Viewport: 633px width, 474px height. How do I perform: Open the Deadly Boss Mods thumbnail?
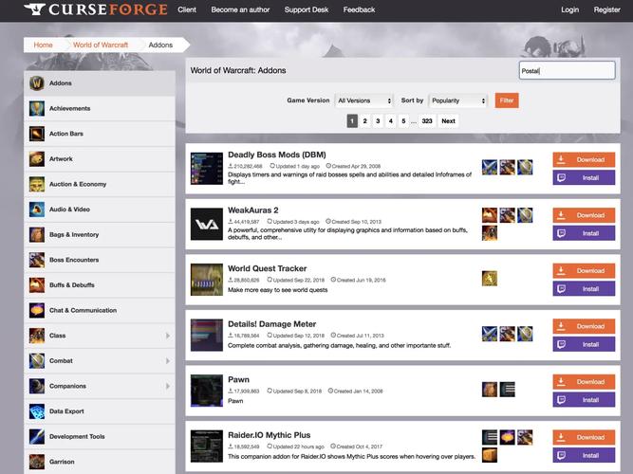[207, 168]
